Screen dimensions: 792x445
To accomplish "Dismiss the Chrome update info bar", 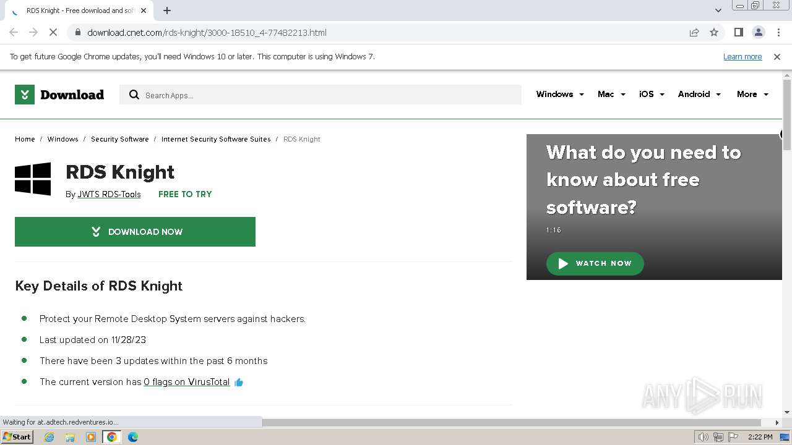I will [x=777, y=57].
